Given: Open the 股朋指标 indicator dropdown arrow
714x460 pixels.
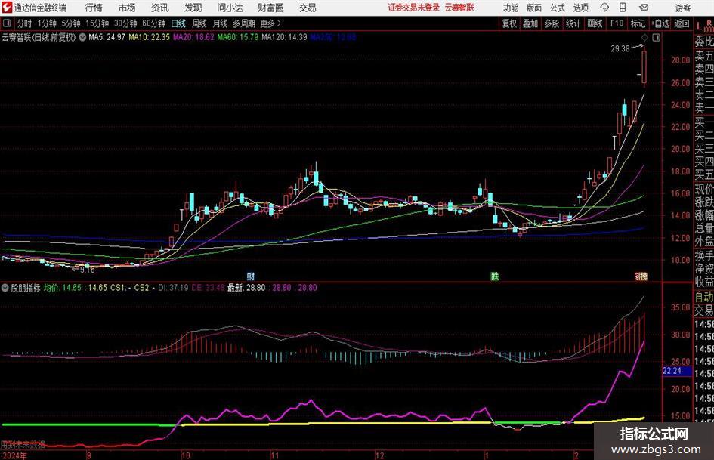Looking at the screenshot, I should (x=5, y=288).
